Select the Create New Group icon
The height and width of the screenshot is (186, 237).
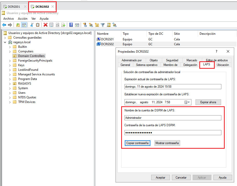(x=91, y=25)
